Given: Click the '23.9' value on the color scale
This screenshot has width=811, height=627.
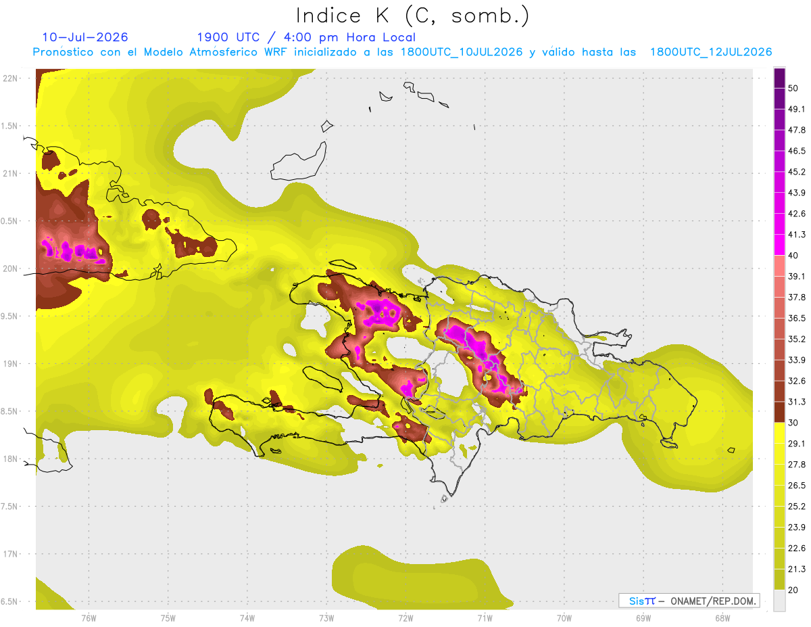Looking at the screenshot, I should click(797, 528).
